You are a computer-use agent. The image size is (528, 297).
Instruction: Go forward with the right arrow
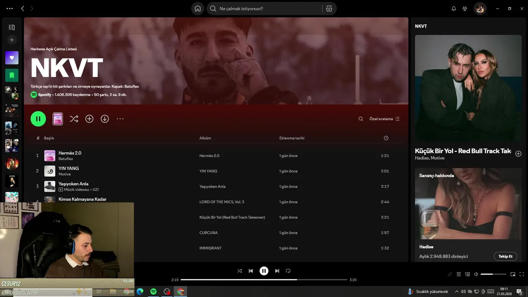pyautogui.click(x=32, y=8)
